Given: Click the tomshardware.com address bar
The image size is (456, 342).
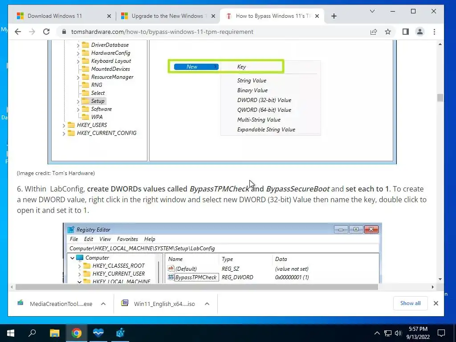Looking at the screenshot, I should coord(212,32).
